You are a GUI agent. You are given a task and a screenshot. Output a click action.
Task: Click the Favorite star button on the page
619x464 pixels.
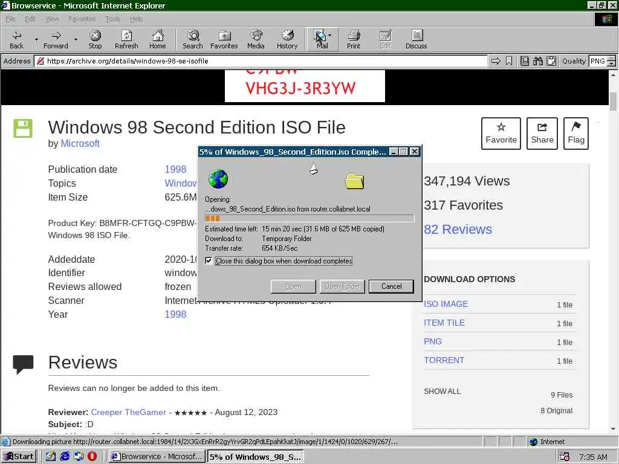[501, 134]
